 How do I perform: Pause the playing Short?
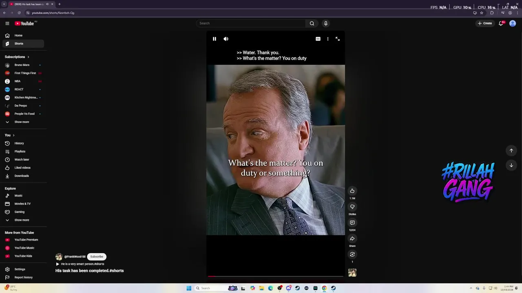pos(215,39)
